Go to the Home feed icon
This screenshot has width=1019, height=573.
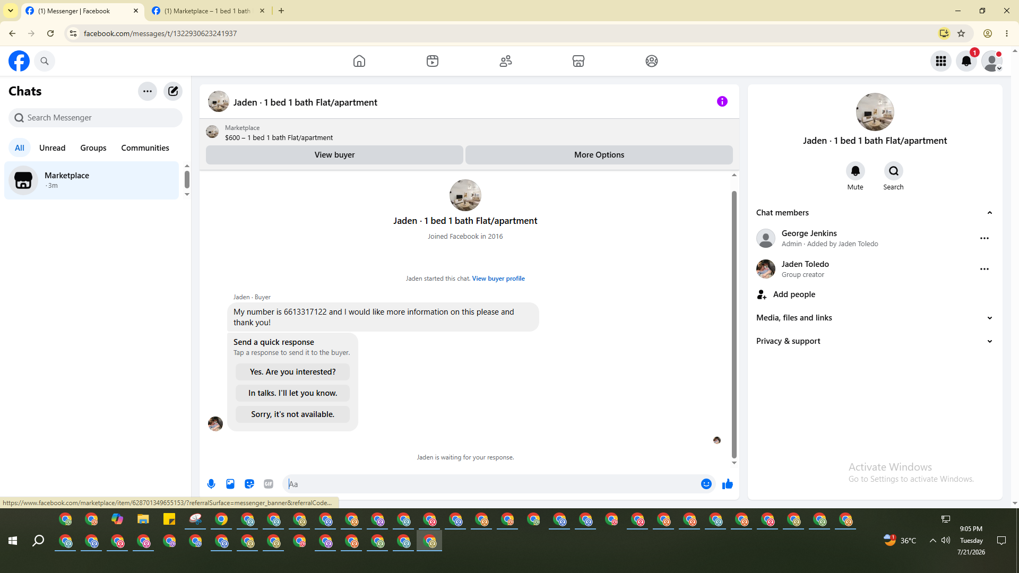pyautogui.click(x=359, y=61)
